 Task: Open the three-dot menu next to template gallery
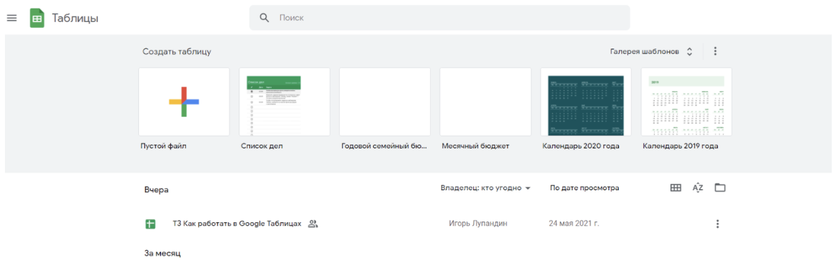[x=715, y=51]
